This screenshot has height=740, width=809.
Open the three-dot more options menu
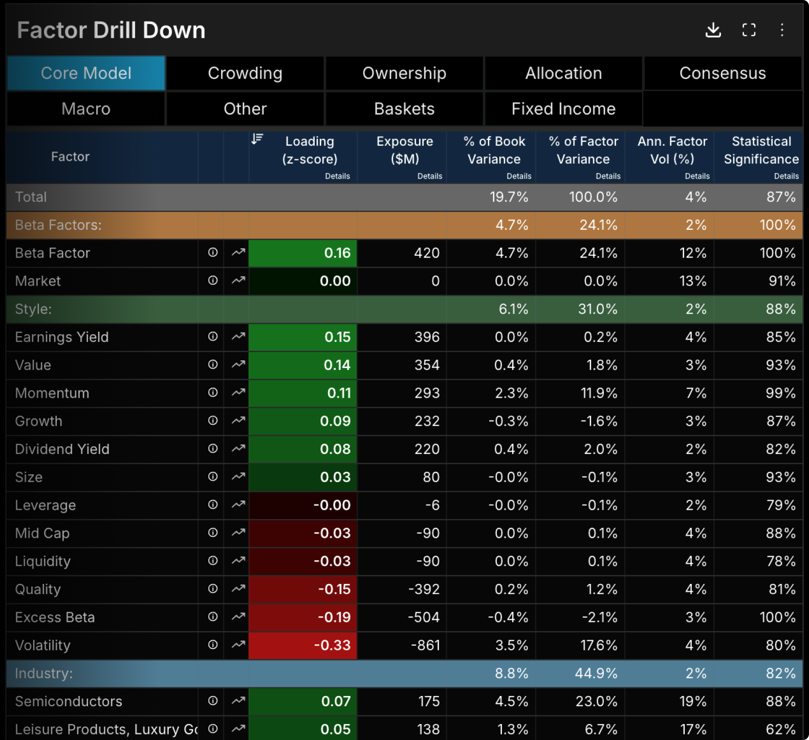[782, 30]
